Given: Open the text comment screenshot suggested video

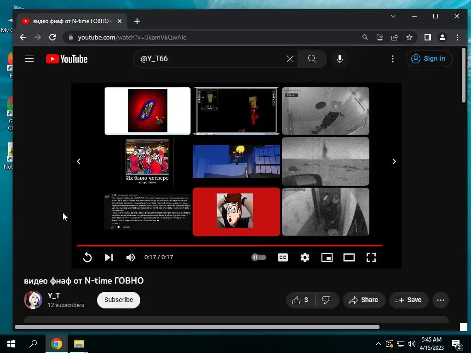Looking at the screenshot, I should [148, 212].
